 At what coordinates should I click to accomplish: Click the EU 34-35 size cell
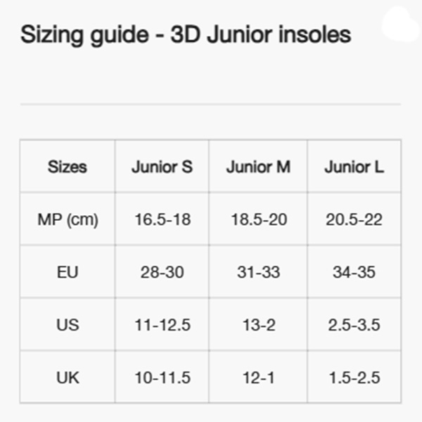click(x=354, y=272)
